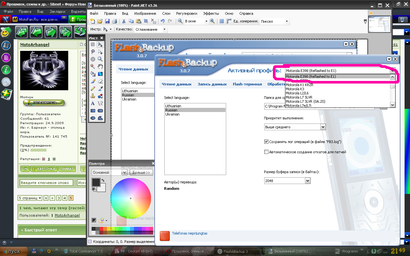Crop to selection icon in toolbar
410x256 pixels.
coord(146,21)
